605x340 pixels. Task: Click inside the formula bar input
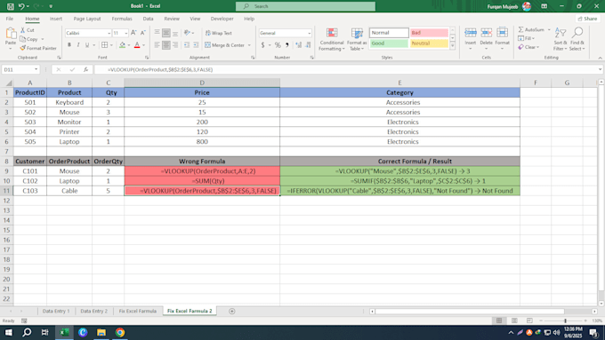(347, 70)
